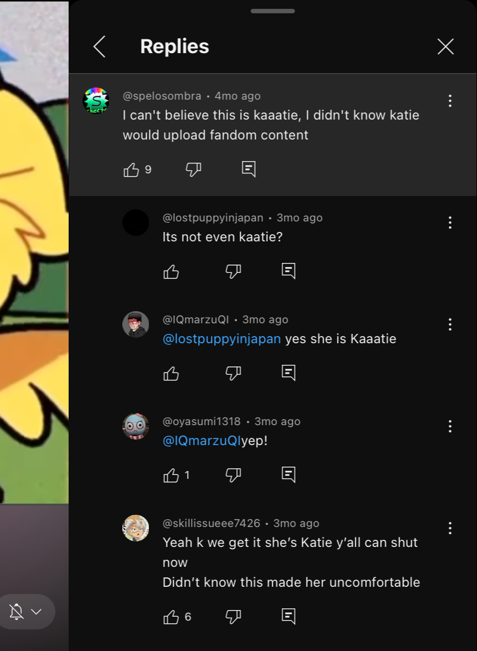This screenshot has width=477, height=651.
Task: Open three-dot menu on @skillissueee7426's reply
Action: (x=450, y=528)
